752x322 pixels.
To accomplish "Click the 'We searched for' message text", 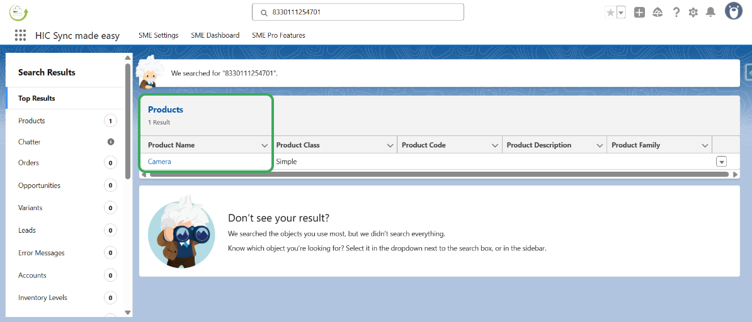I will click(x=224, y=74).
